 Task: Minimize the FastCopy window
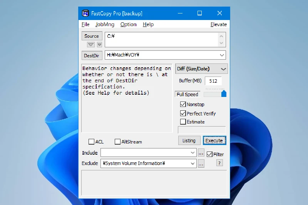tap(180, 13)
